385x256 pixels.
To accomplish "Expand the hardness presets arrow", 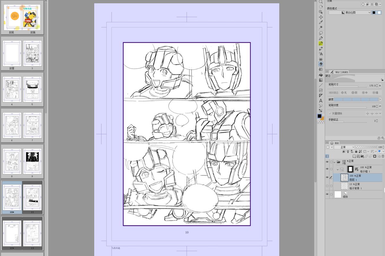I will point(380,99).
